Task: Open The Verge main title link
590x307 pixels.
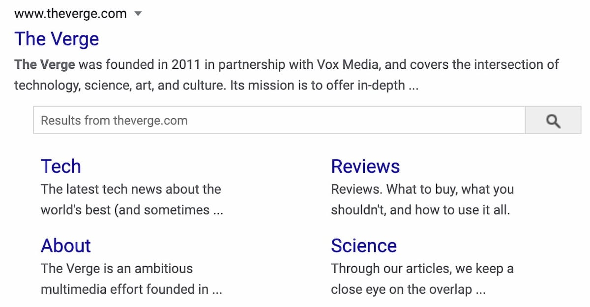Action: click(x=57, y=39)
